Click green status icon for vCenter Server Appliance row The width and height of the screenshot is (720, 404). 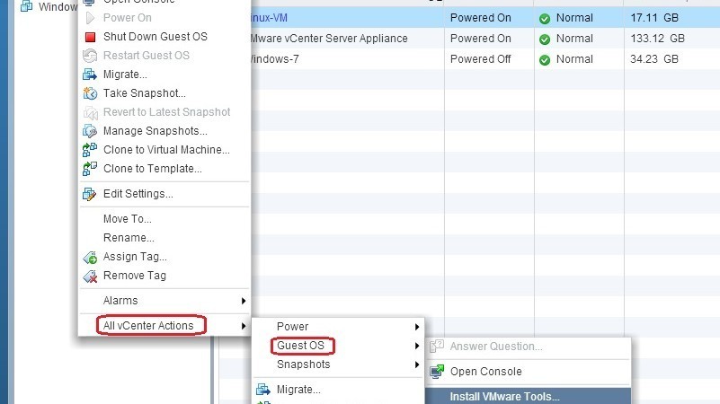click(545, 39)
